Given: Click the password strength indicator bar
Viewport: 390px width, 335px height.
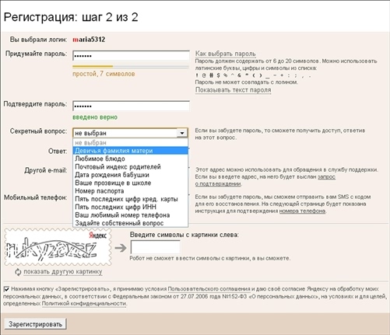Looking at the screenshot, I should pyautogui.click(x=131, y=67).
